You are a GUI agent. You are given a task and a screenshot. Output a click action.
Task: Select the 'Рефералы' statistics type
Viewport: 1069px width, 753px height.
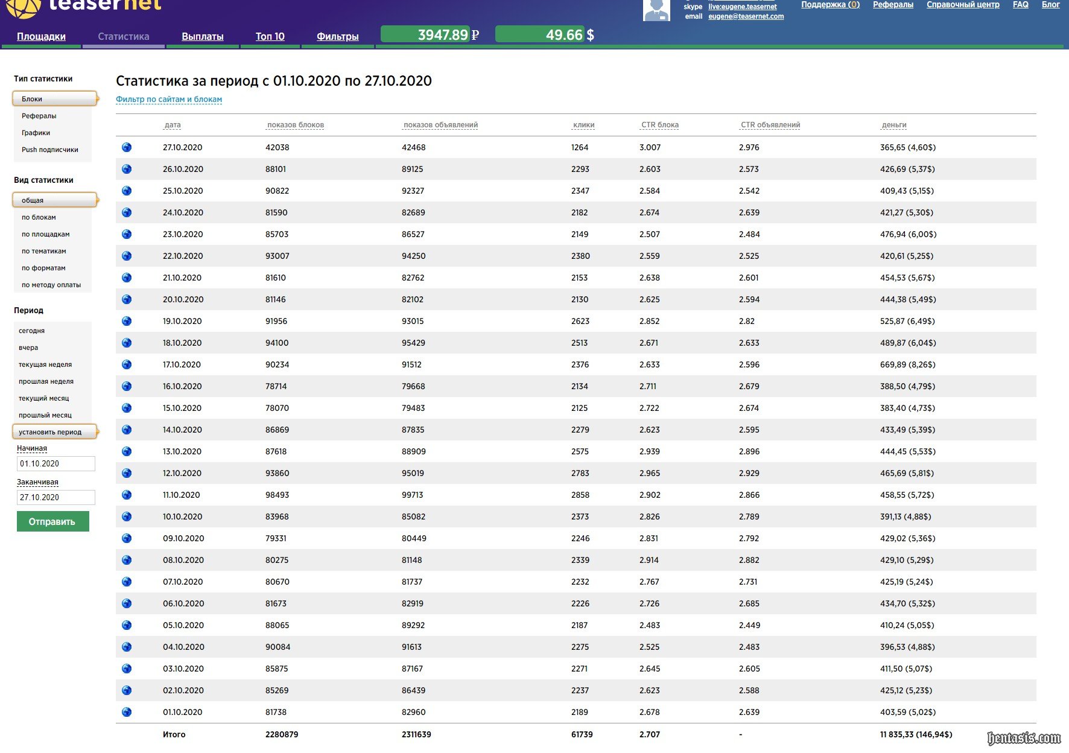(39, 116)
